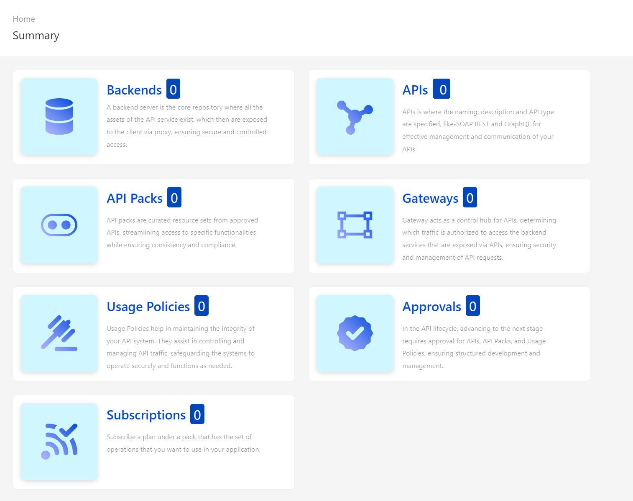Go to the API Packs title link
This screenshot has width=633, height=501.
(x=135, y=198)
